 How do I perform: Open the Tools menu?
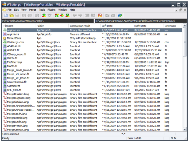coord(42,10)
